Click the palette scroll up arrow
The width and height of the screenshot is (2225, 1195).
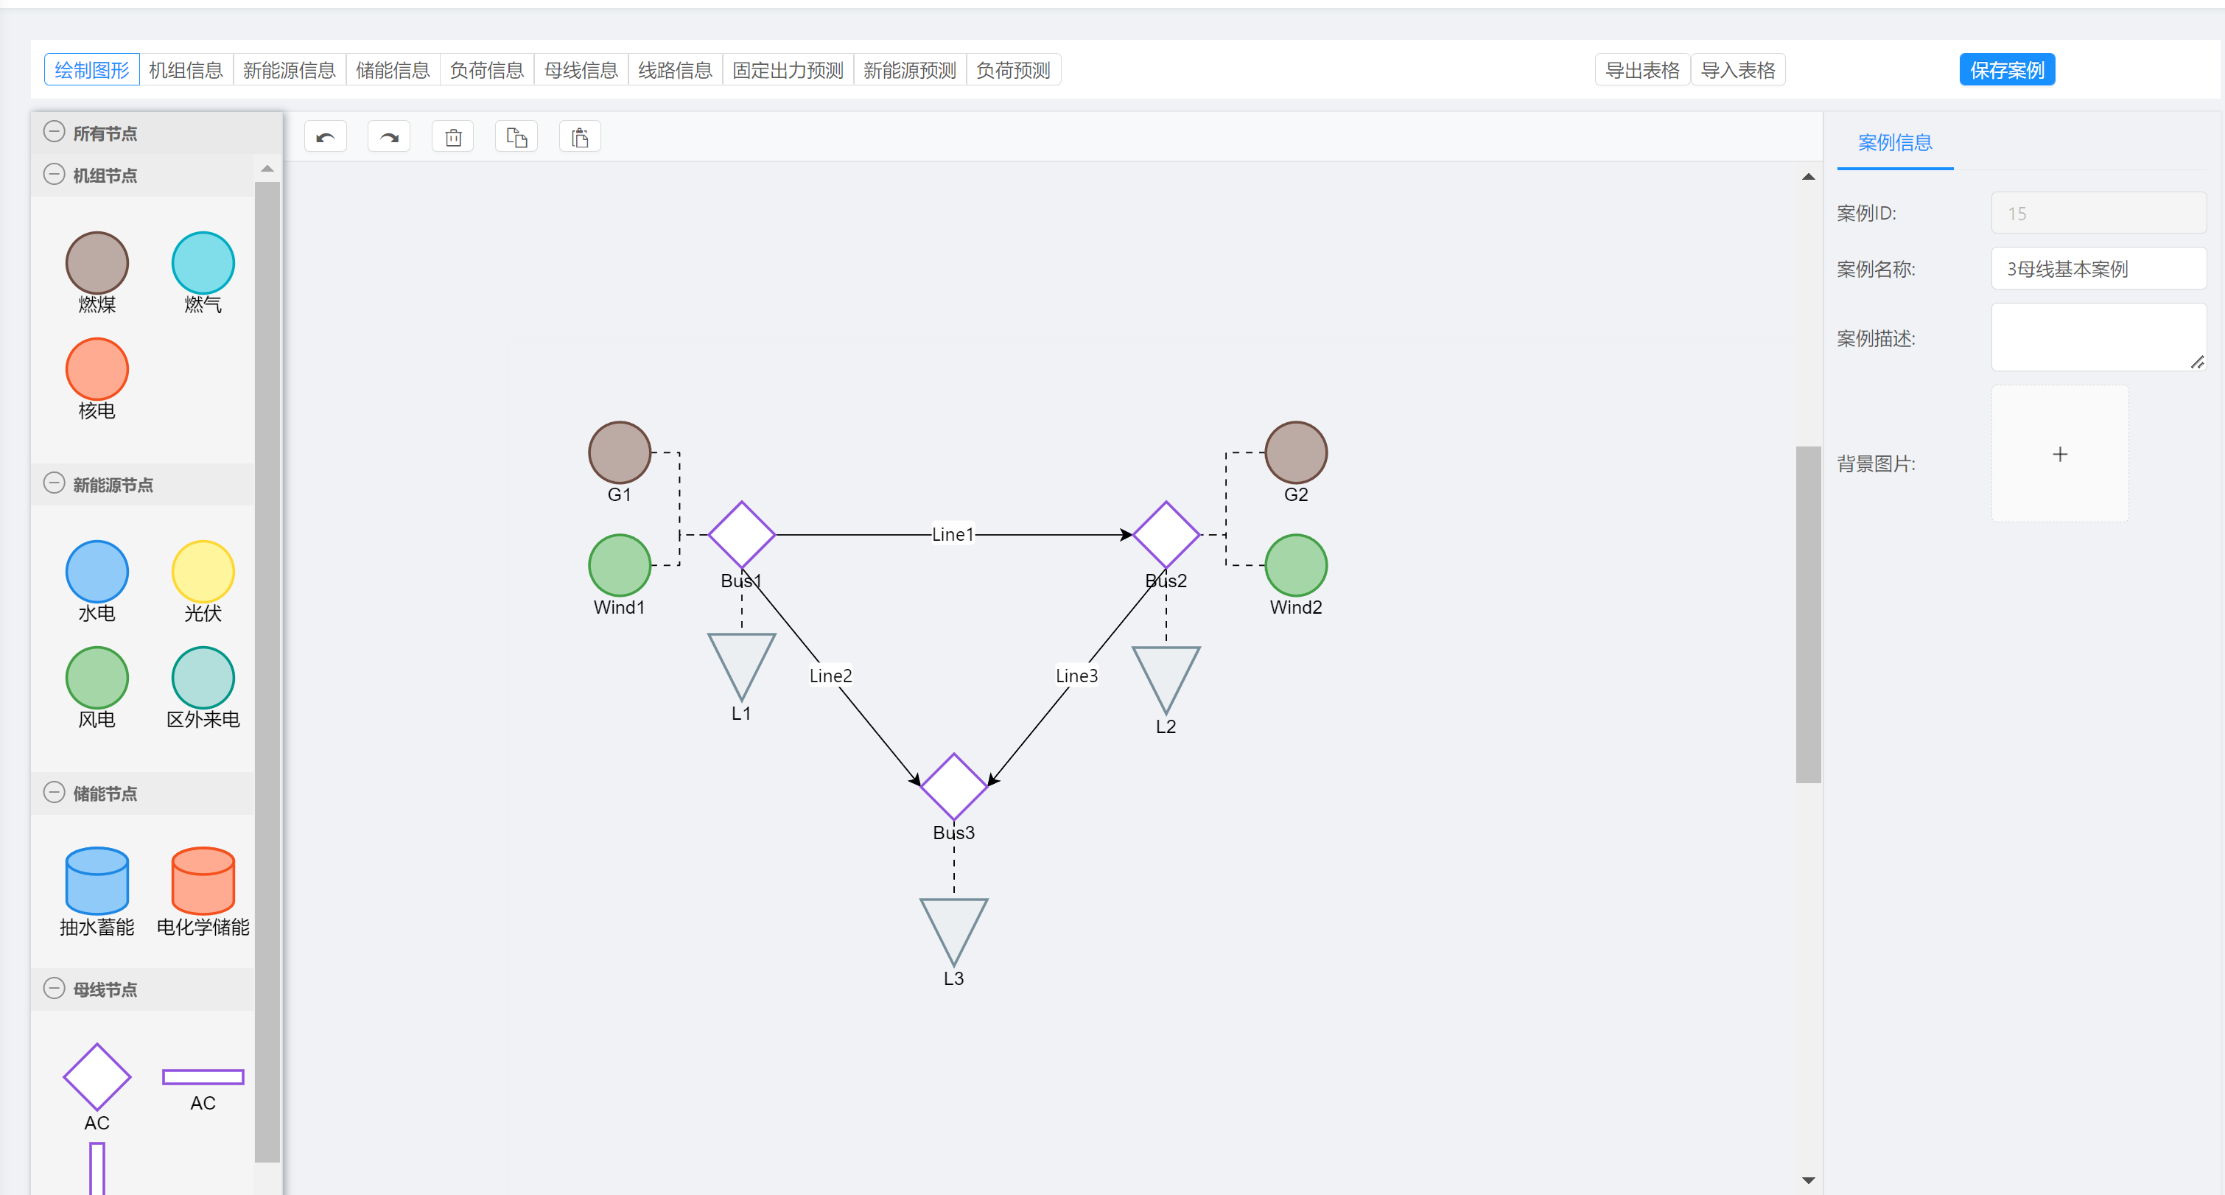click(x=267, y=169)
